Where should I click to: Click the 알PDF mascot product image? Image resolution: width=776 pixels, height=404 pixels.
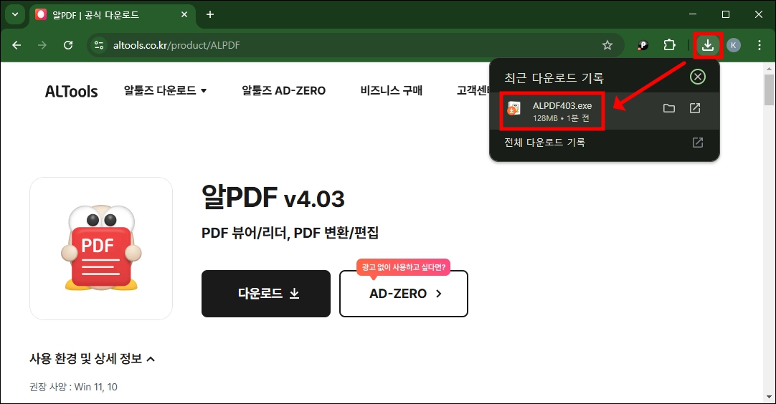101,249
